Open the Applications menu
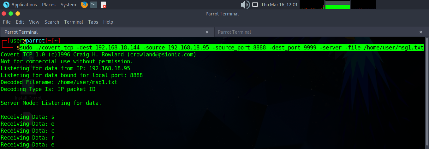Image resolution: width=429 pixels, height=149 pixels. point(24,5)
